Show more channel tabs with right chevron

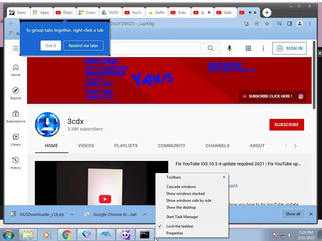click(295, 146)
